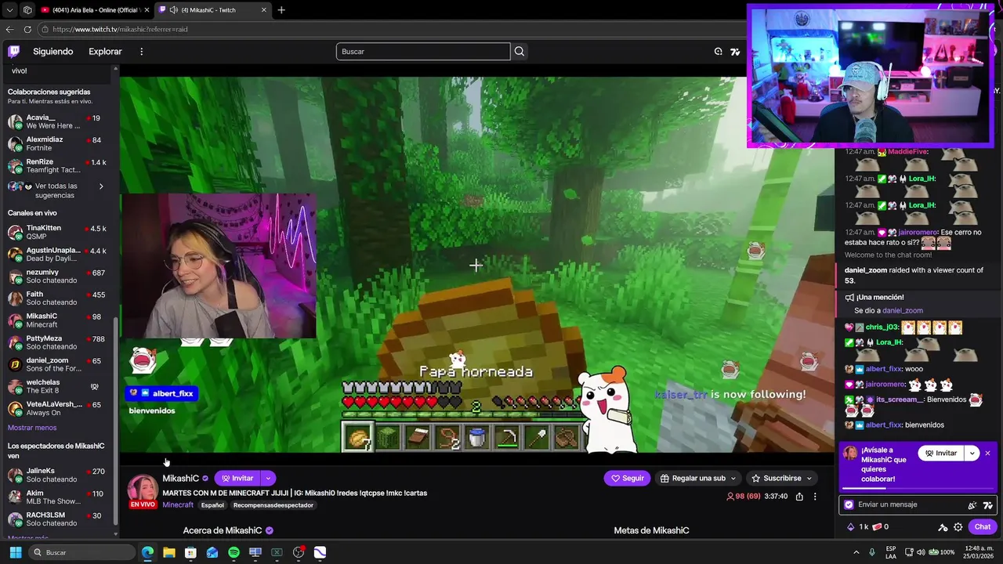1003x564 pixels.
Task: Open the Minecraft category link
Action: [x=178, y=505]
